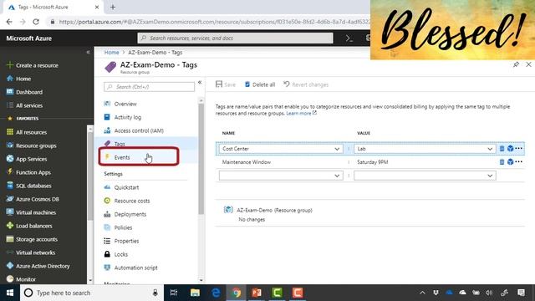Click Create a resource plus icon
The height and width of the screenshot is (301, 535).
click(x=10, y=65)
